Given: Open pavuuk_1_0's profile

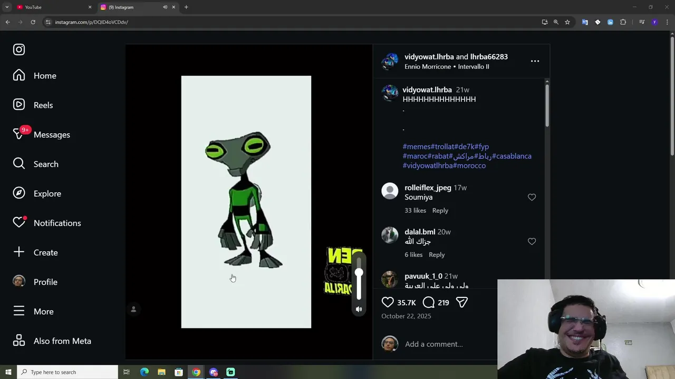Looking at the screenshot, I should [423, 276].
